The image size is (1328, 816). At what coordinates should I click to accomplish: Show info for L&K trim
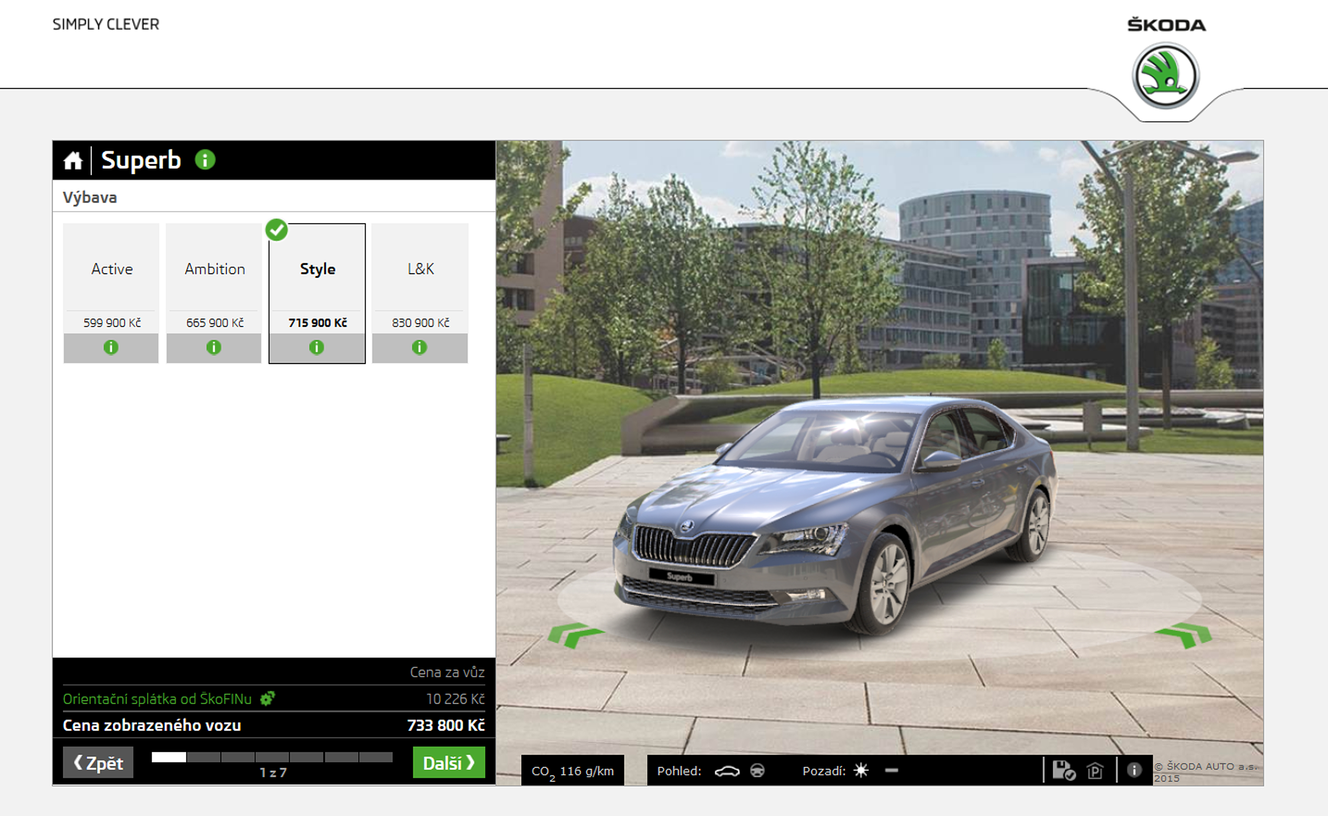pyautogui.click(x=419, y=348)
